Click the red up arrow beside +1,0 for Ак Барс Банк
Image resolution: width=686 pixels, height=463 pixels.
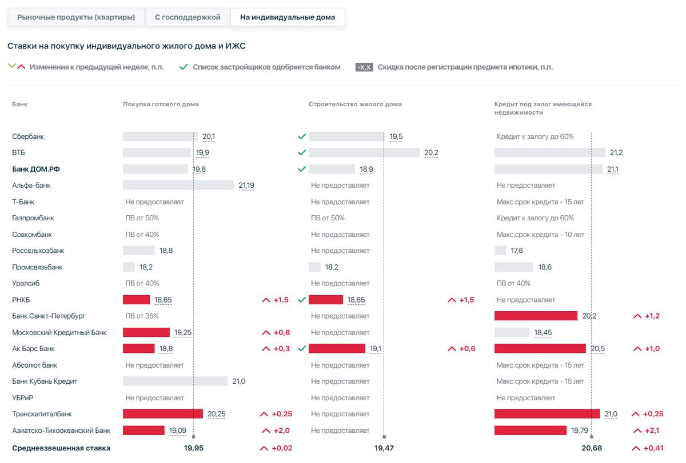(x=637, y=348)
